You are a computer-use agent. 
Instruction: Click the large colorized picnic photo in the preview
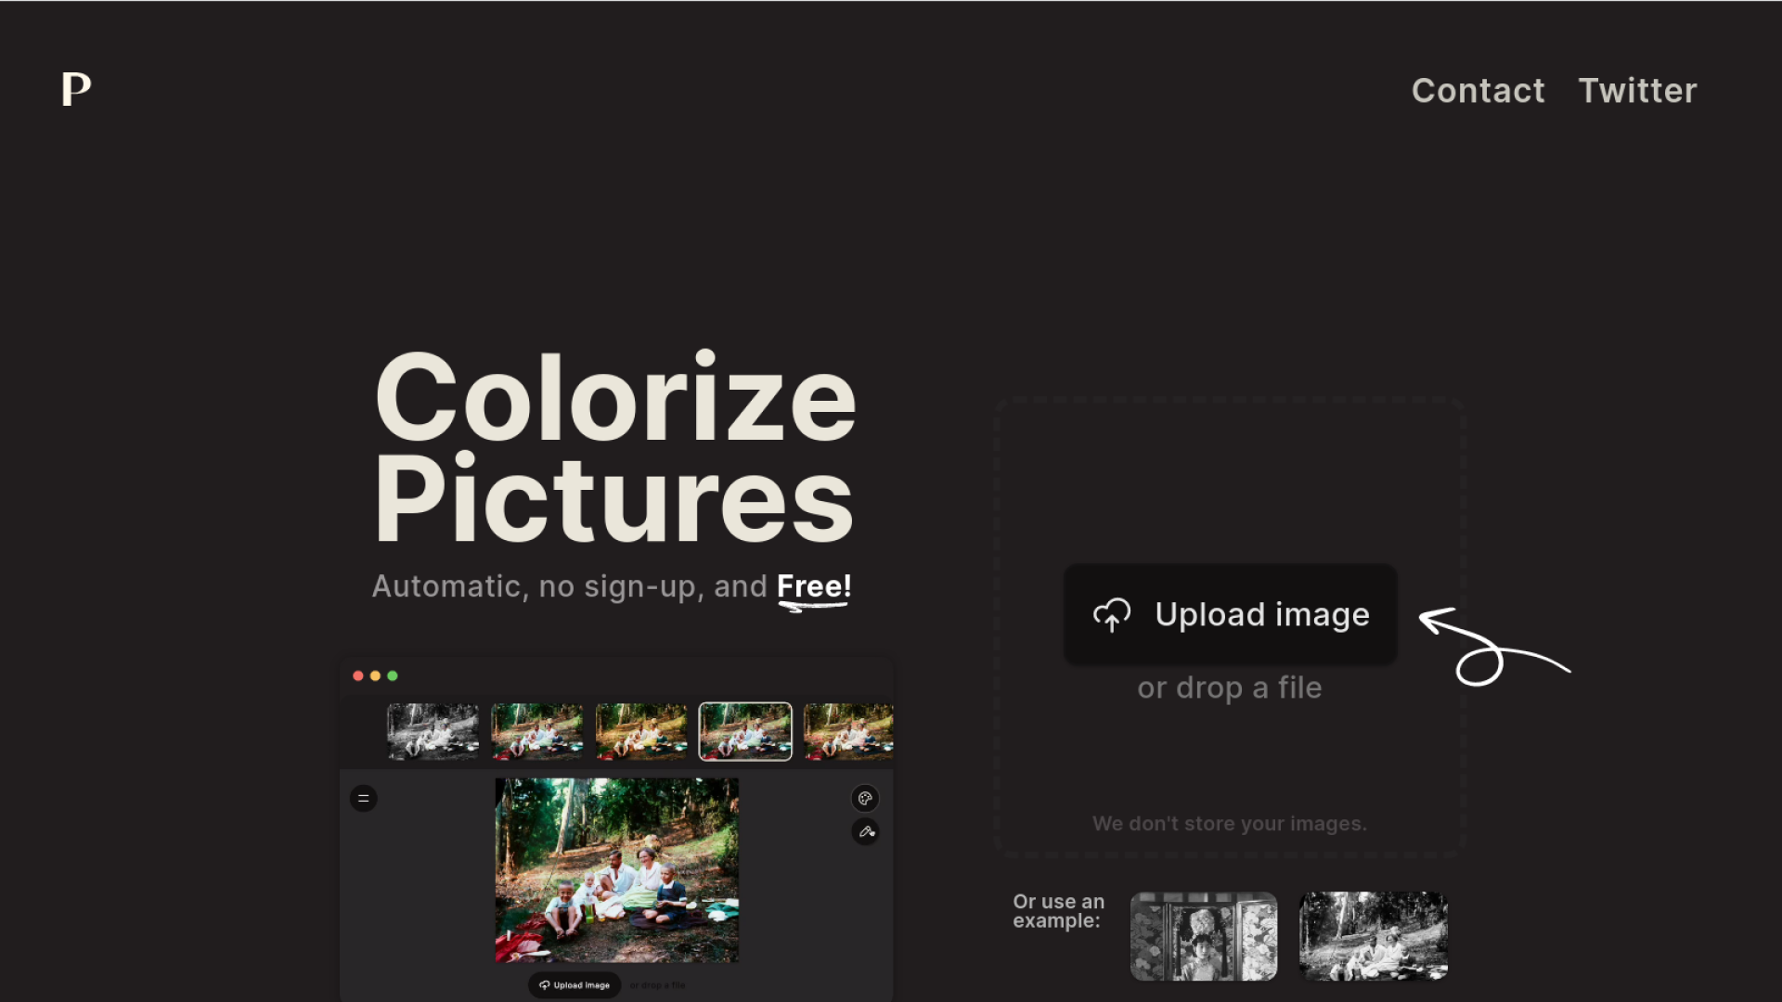pos(617,870)
